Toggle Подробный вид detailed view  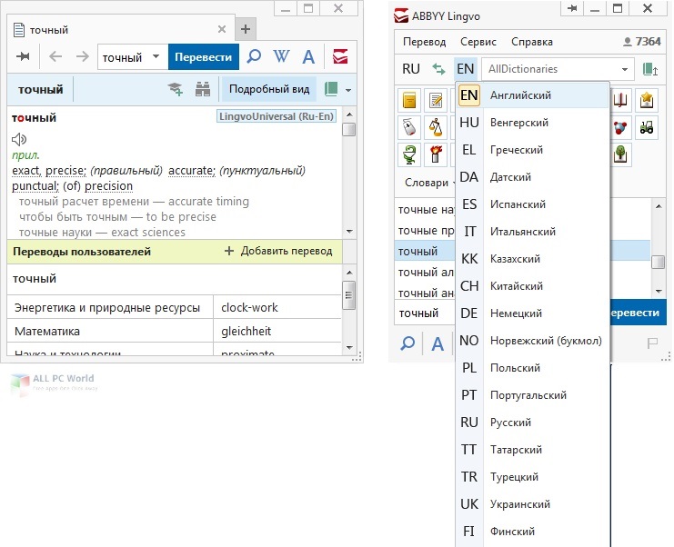(269, 89)
